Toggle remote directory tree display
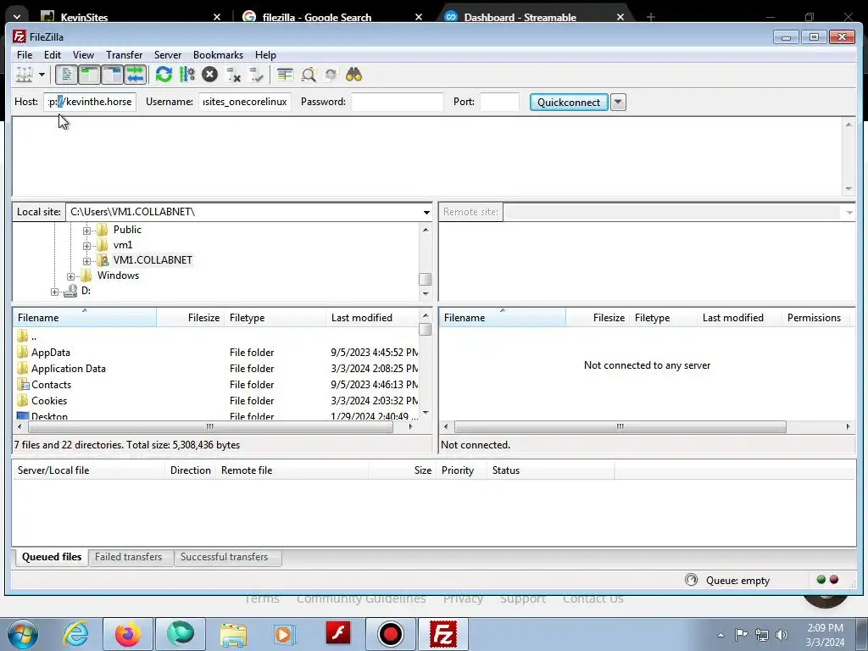The image size is (868, 651). (113, 75)
